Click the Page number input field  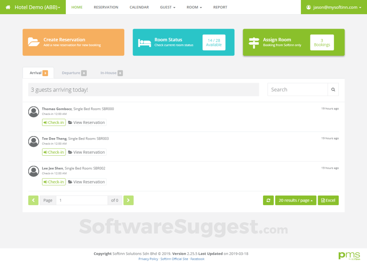tap(82, 200)
